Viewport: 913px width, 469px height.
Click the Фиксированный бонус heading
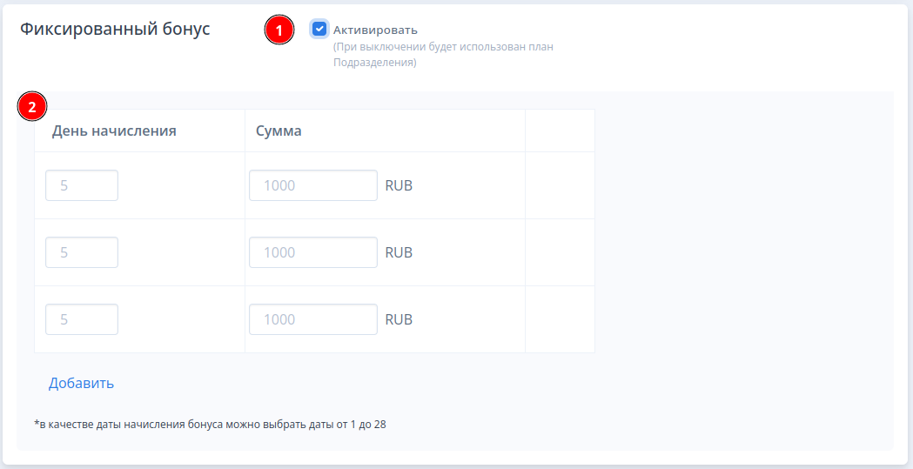pyautogui.click(x=115, y=29)
